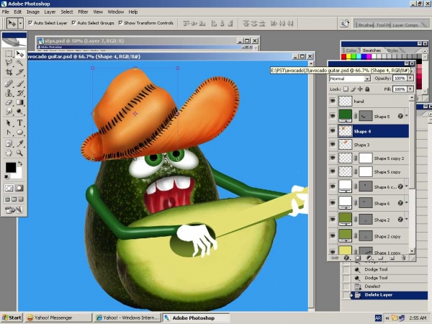The image size is (432, 324).
Task: Toggle lock transparent pixels
Action: point(346,89)
